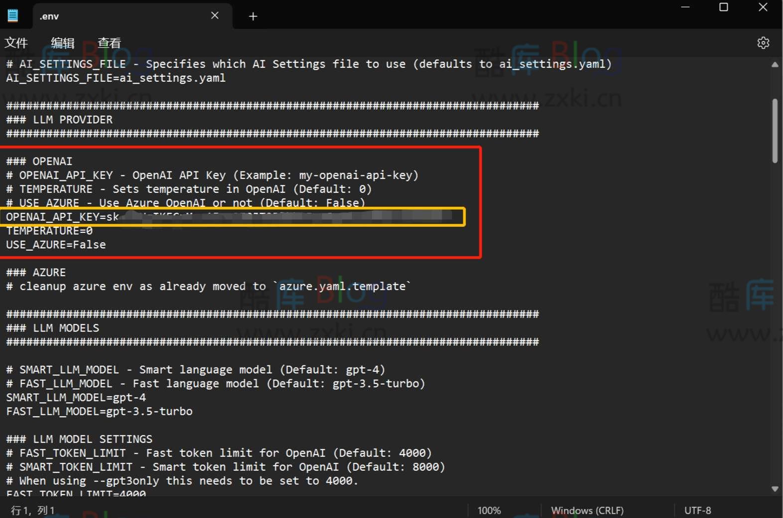Add a new tab with plus icon

tap(253, 16)
